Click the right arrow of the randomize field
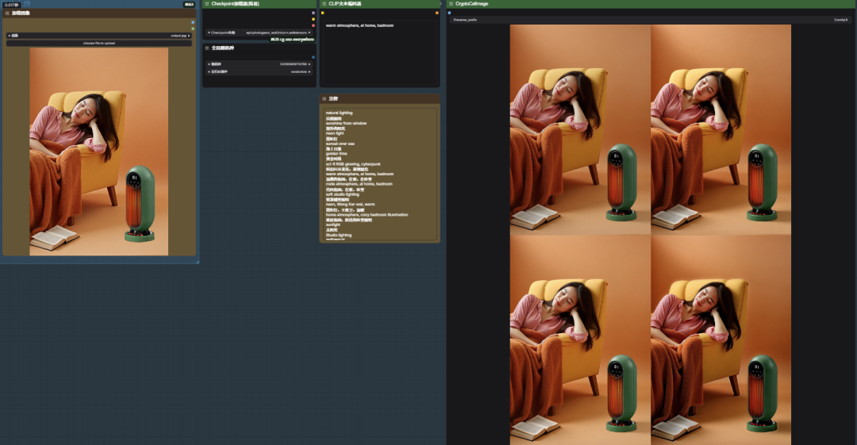Image resolution: width=857 pixels, height=445 pixels. (x=309, y=71)
